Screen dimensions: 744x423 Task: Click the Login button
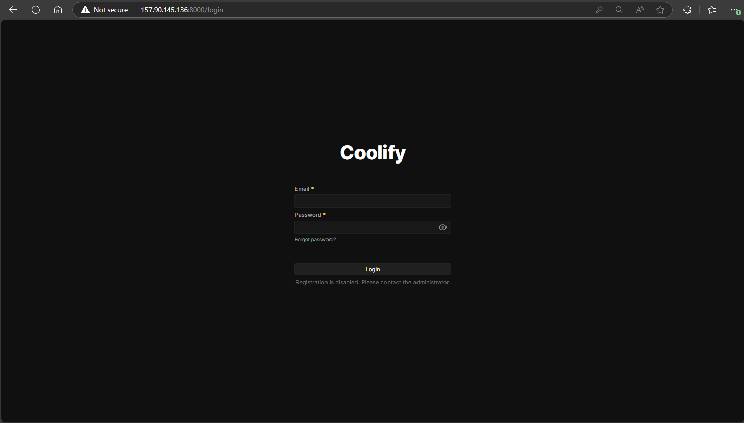(x=372, y=269)
